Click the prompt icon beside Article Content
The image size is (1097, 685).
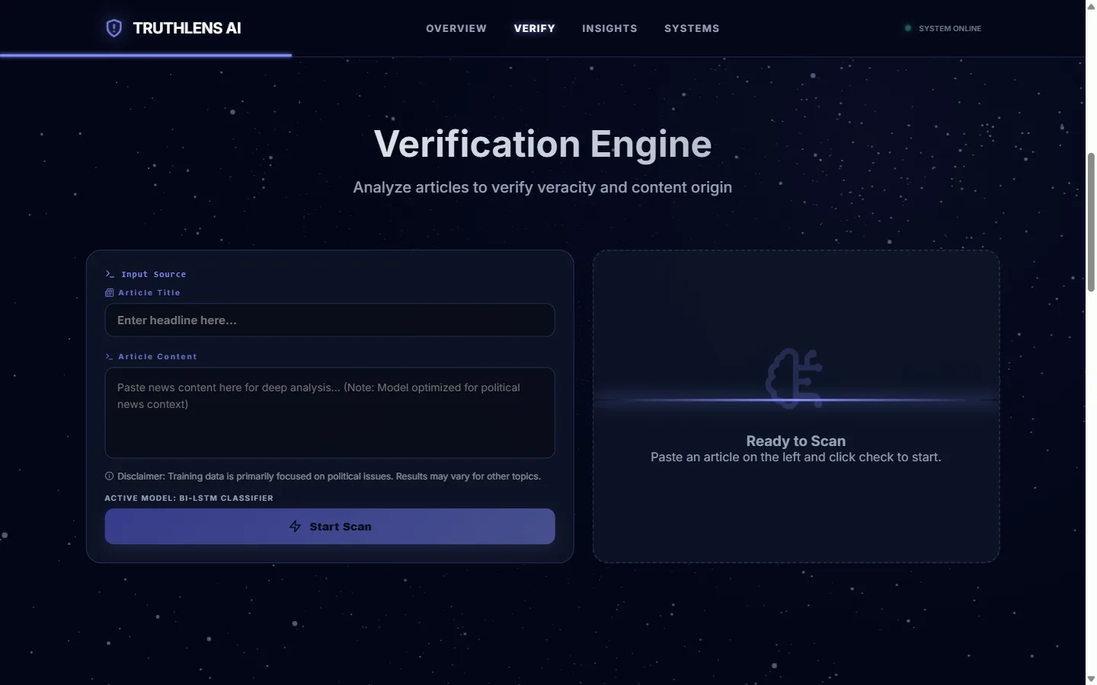[x=109, y=356]
